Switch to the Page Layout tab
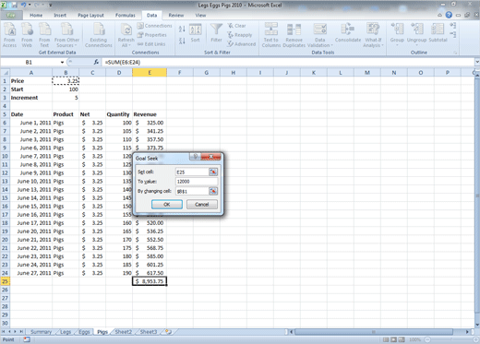 pyautogui.click(x=90, y=15)
